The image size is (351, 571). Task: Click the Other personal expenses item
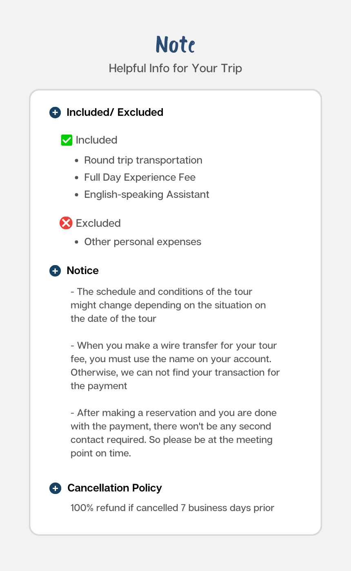point(143,242)
